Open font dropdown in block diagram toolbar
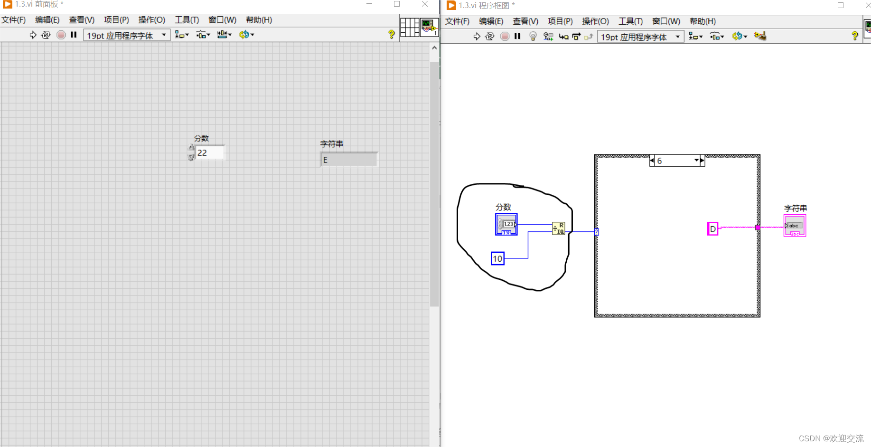 [640, 37]
